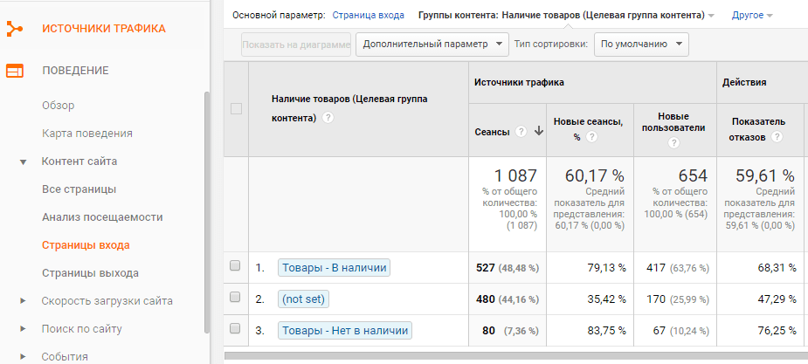
Task: Open the По умолчанию sort type dropdown
Action: (x=641, y=45)
